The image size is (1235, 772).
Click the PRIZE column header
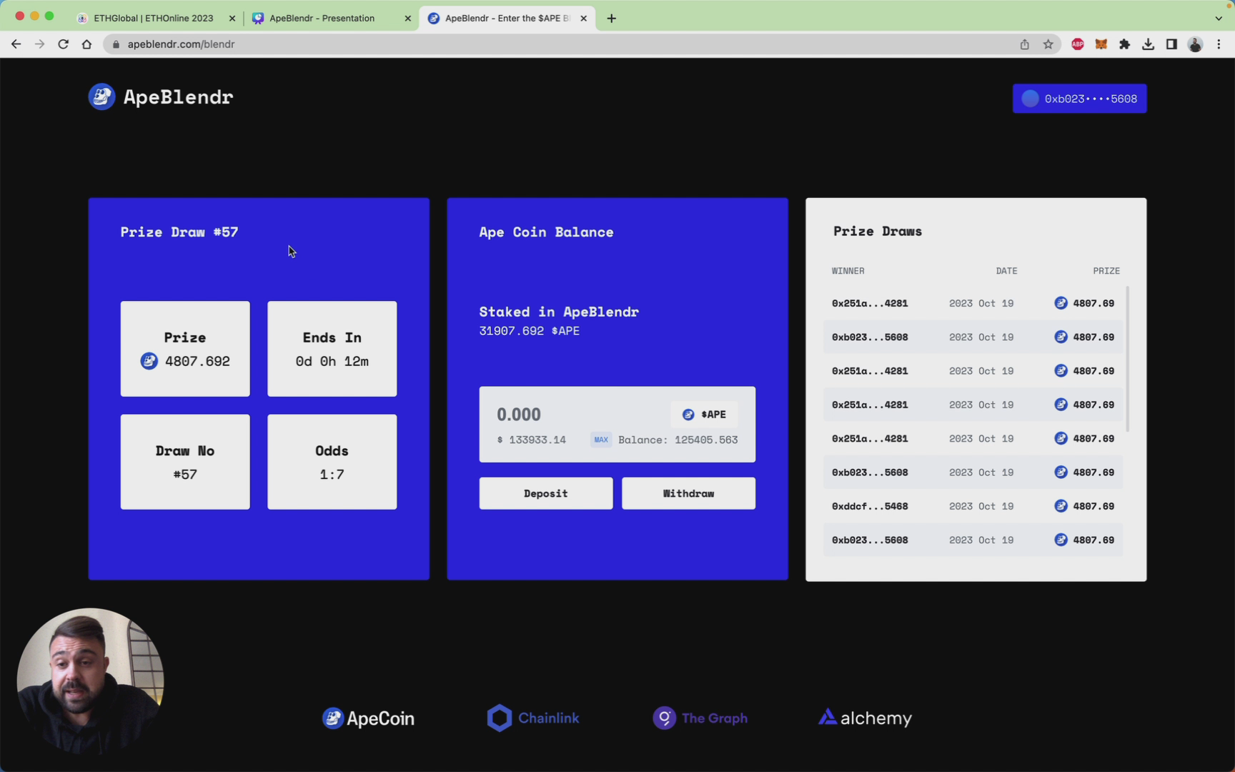click(1106, 271)
